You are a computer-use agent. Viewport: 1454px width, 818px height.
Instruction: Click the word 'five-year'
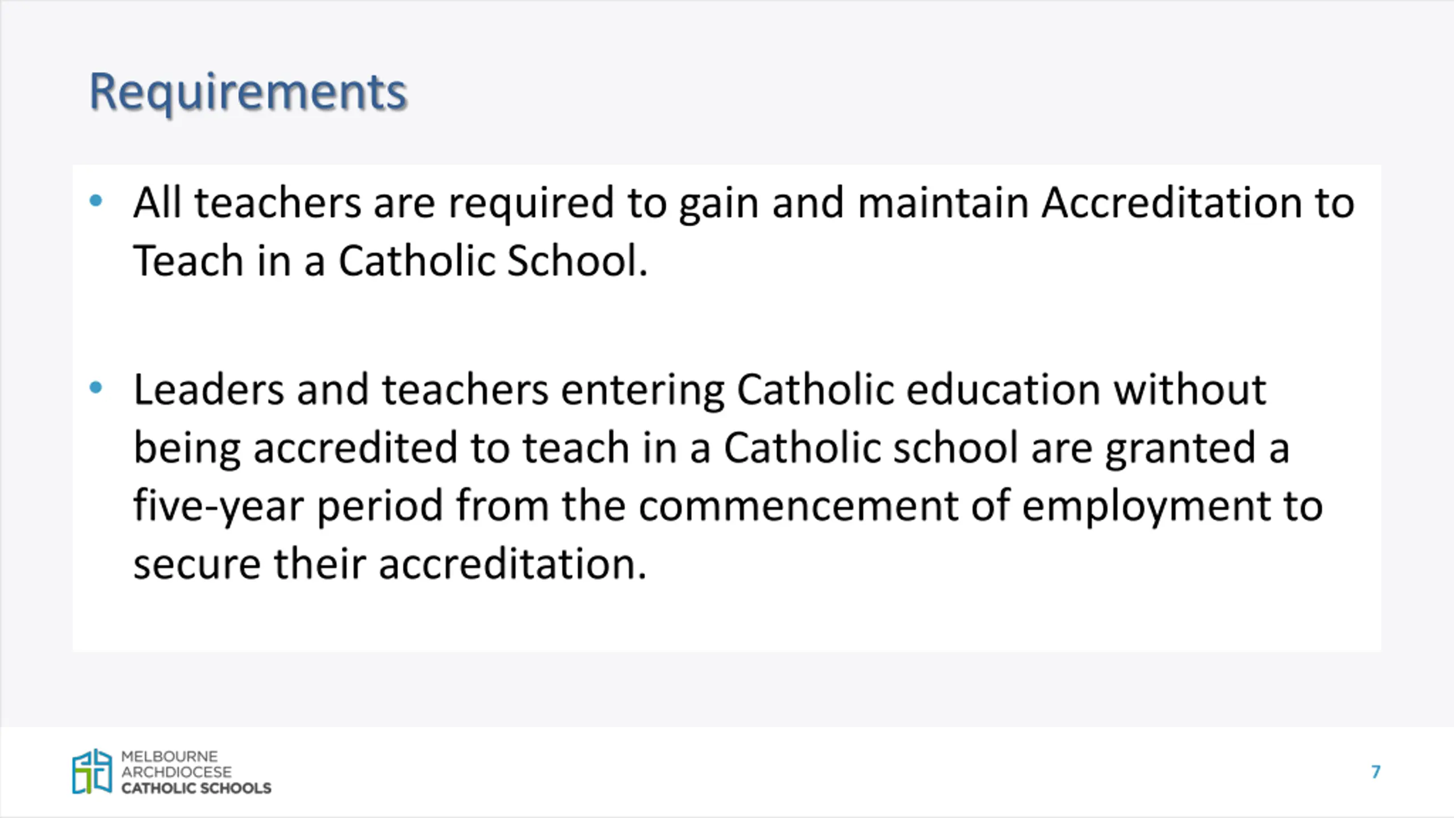pos(218,507)
